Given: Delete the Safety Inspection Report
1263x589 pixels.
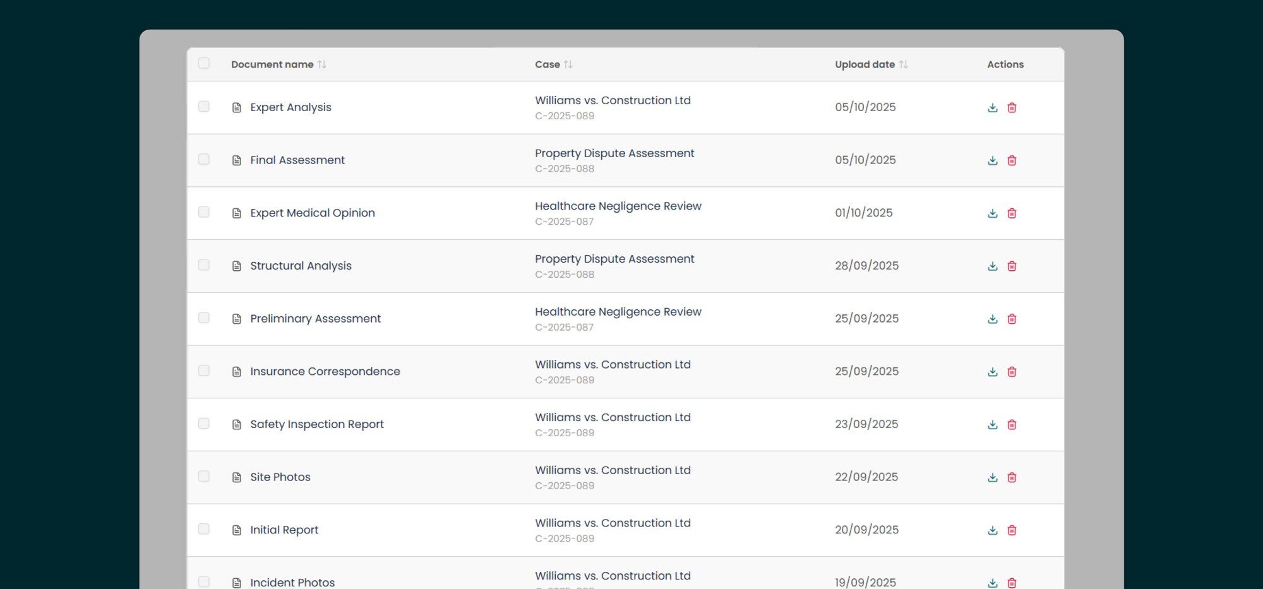Looking at the screenshot, I should click(1012, 424).
